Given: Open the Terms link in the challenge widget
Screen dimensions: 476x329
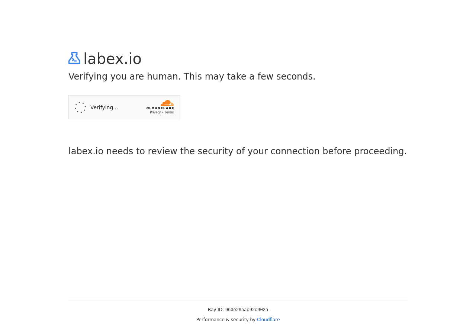Looking at the screenshot, I should pos(169,112).
